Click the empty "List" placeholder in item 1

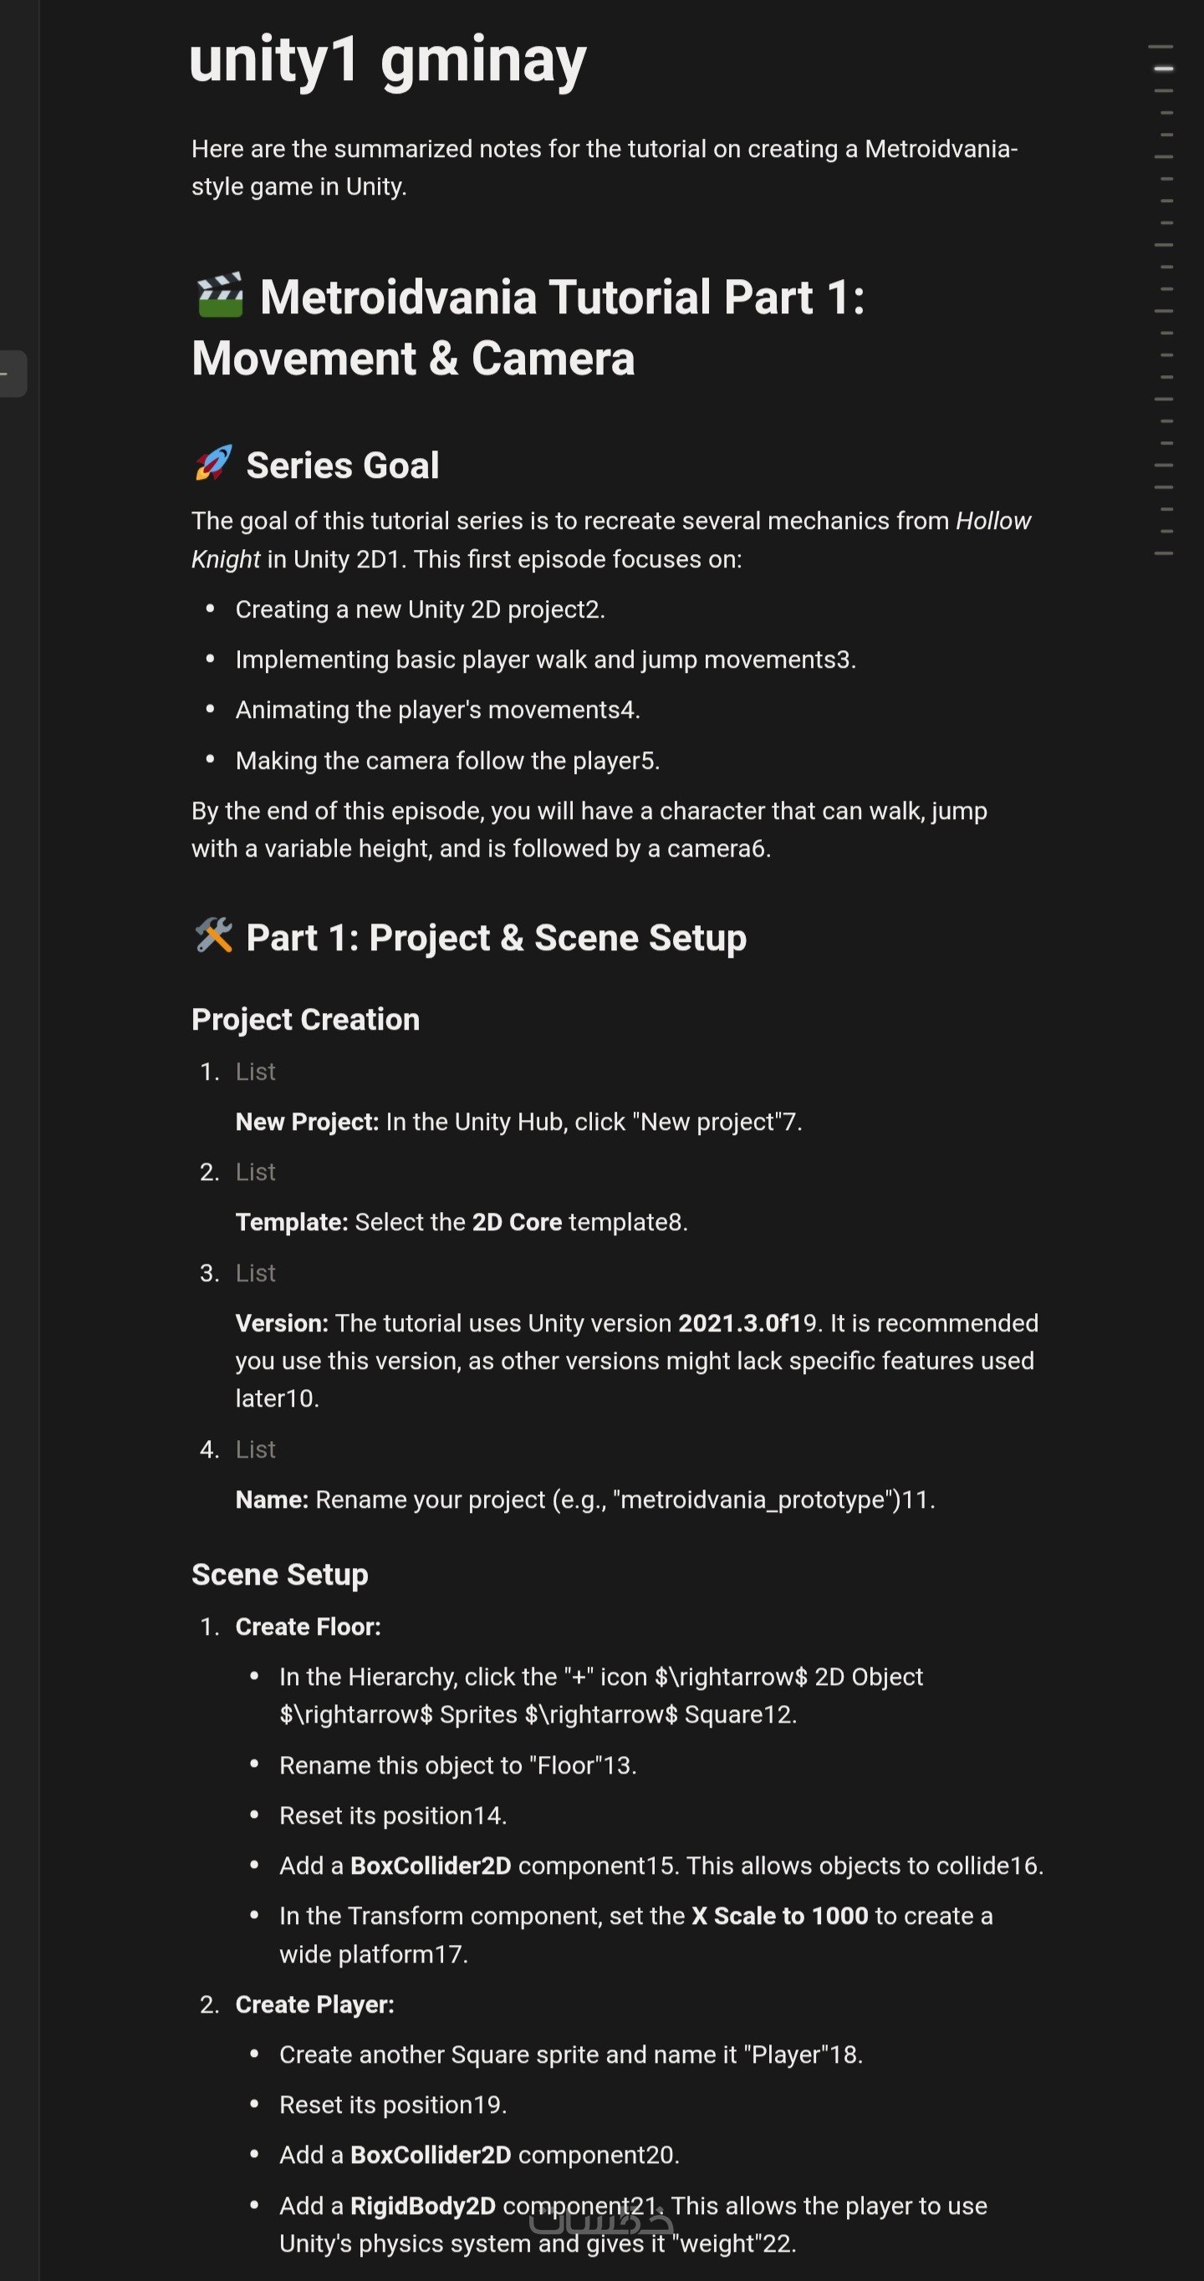click(255, 1072)
